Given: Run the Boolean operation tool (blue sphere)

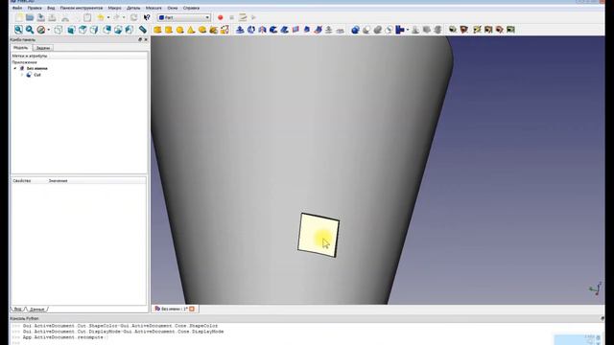Looking at the screenshot, I should point(355,30).
